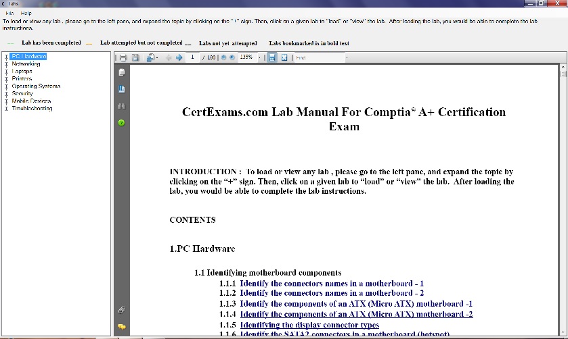Image resolution: width=568 pixels, height=339 pixels.
Task: Open comments panel icon
Action: (122, 327)
